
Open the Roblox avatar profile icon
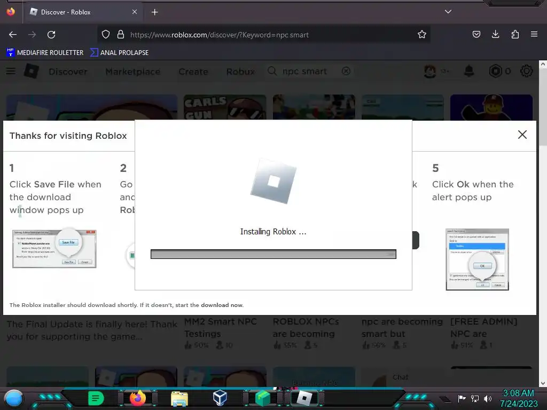430,71
